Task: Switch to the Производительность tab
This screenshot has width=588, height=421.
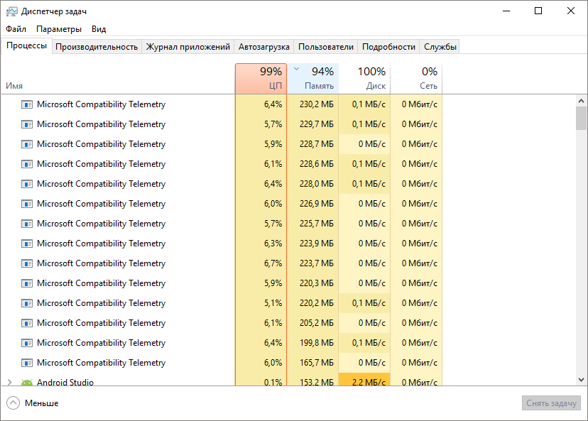Action: [97, 47]
